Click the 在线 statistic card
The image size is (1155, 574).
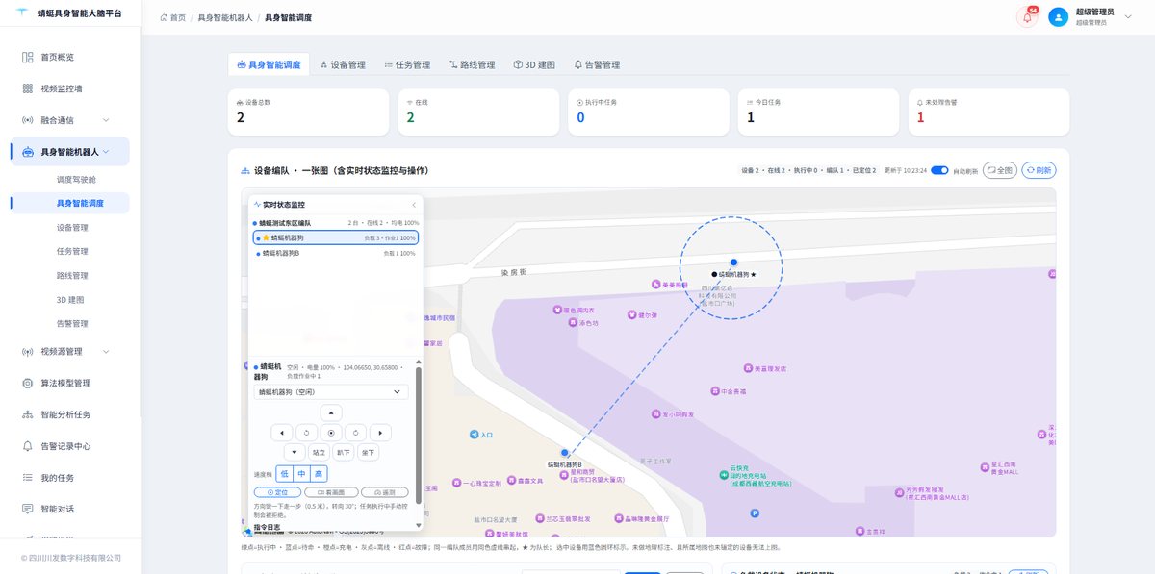(x=478, y=112)
